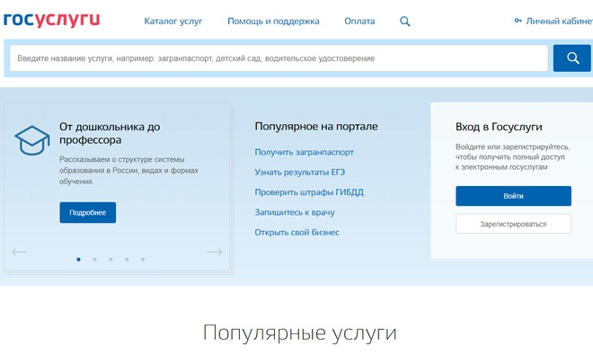Select the third carousel dot indicator

(111, 259)
